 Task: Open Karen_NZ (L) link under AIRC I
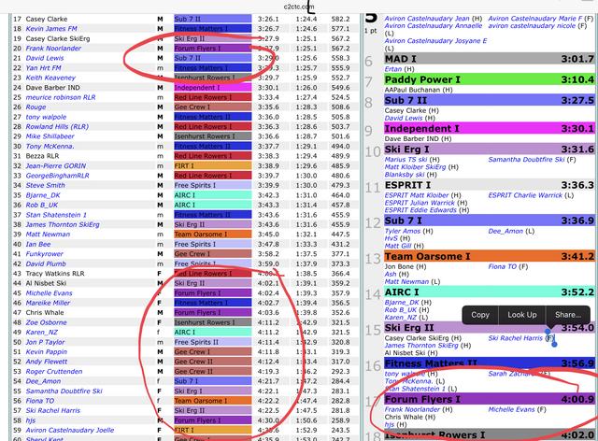pyautogui.click(x=406, y=318)
